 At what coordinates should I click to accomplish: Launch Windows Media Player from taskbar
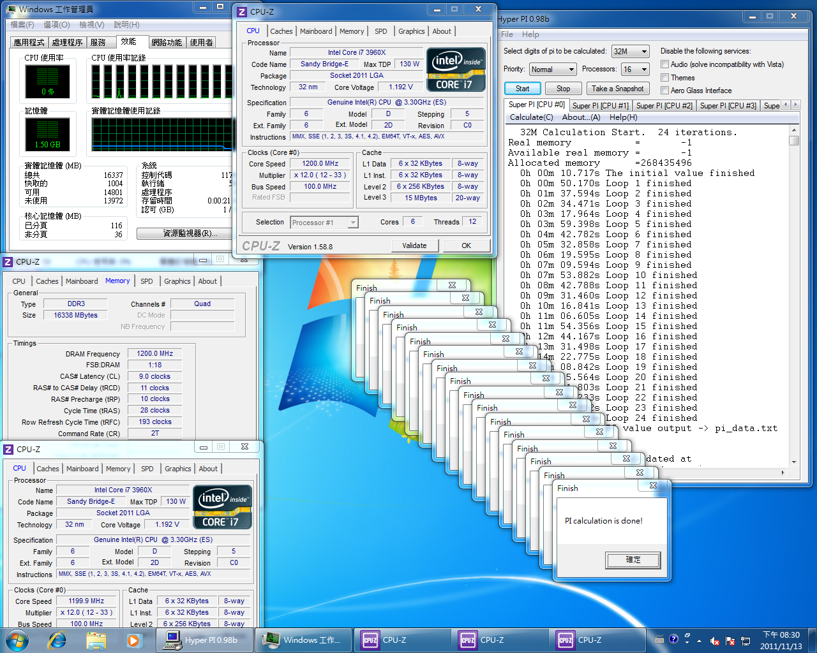(x=133, y=640)
